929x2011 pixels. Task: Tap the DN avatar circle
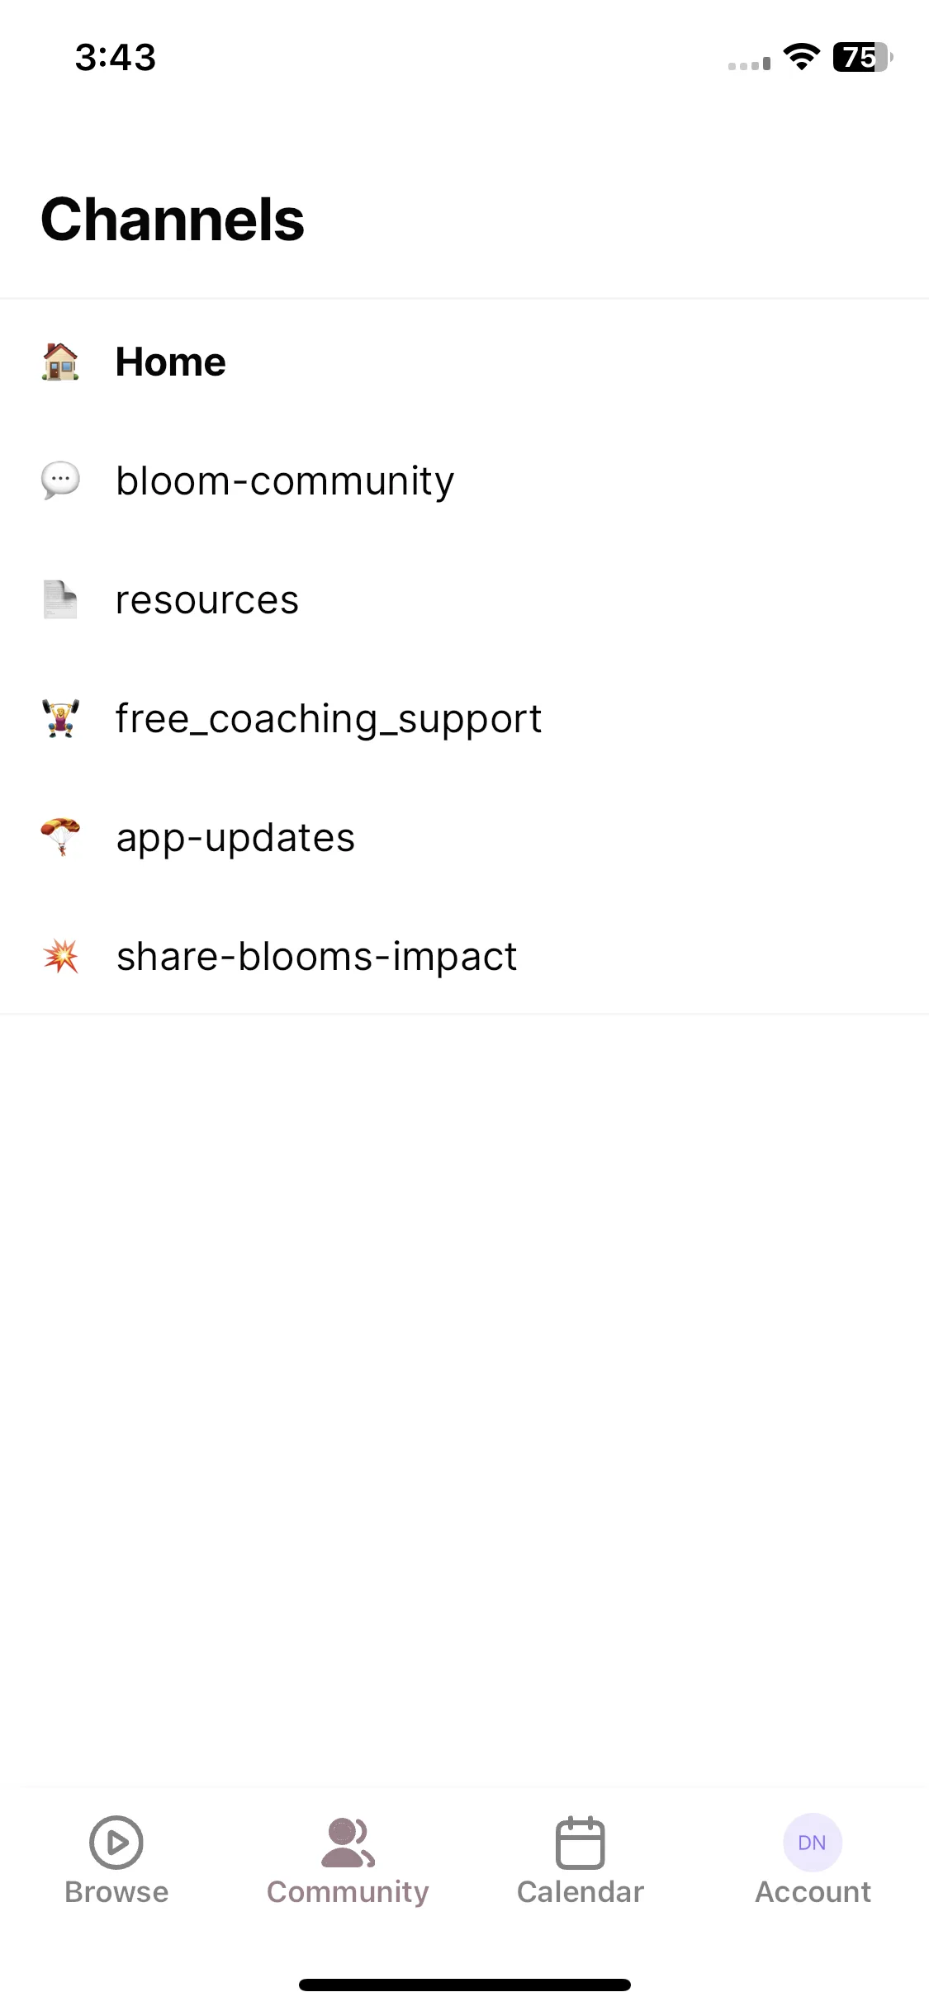click(x=813, y=1843)
